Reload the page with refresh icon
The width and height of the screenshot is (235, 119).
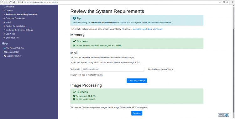10,2
